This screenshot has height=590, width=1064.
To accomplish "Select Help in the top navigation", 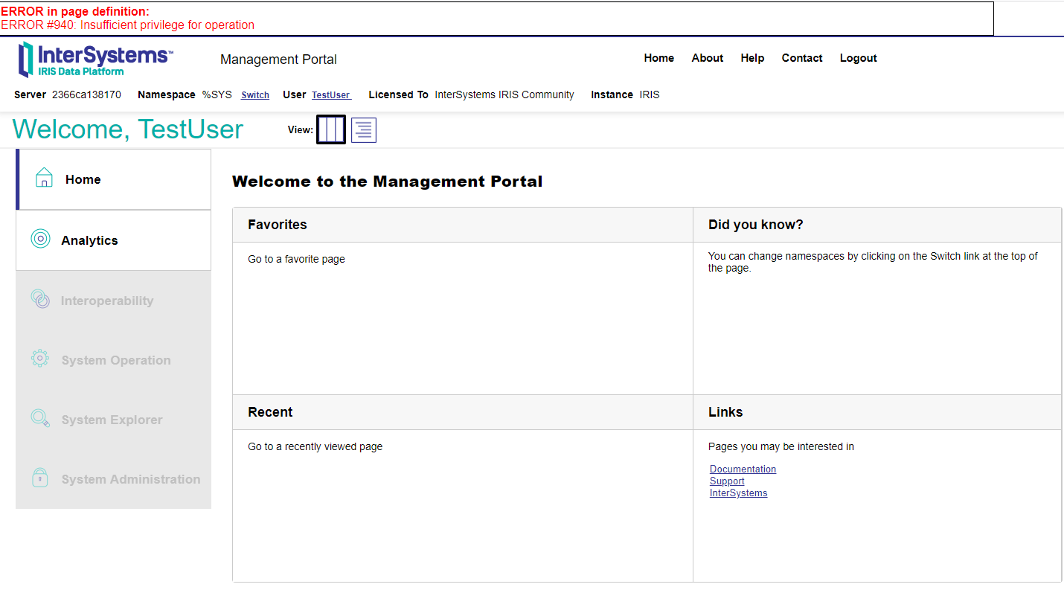I will [752, 58].
